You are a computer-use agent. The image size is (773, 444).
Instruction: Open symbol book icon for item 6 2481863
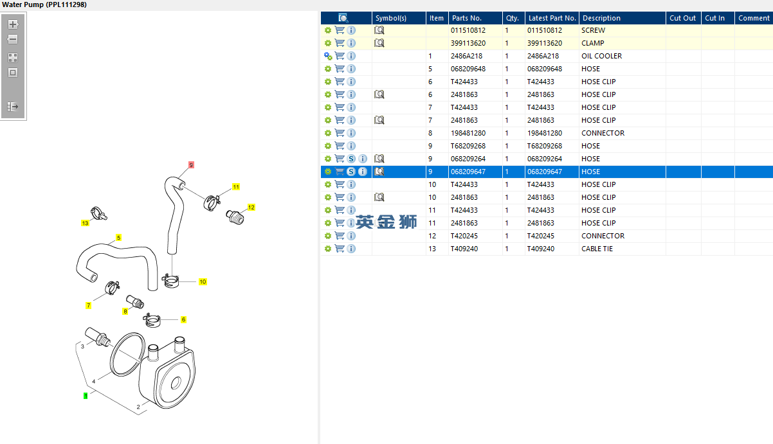(x=379, y=94)
